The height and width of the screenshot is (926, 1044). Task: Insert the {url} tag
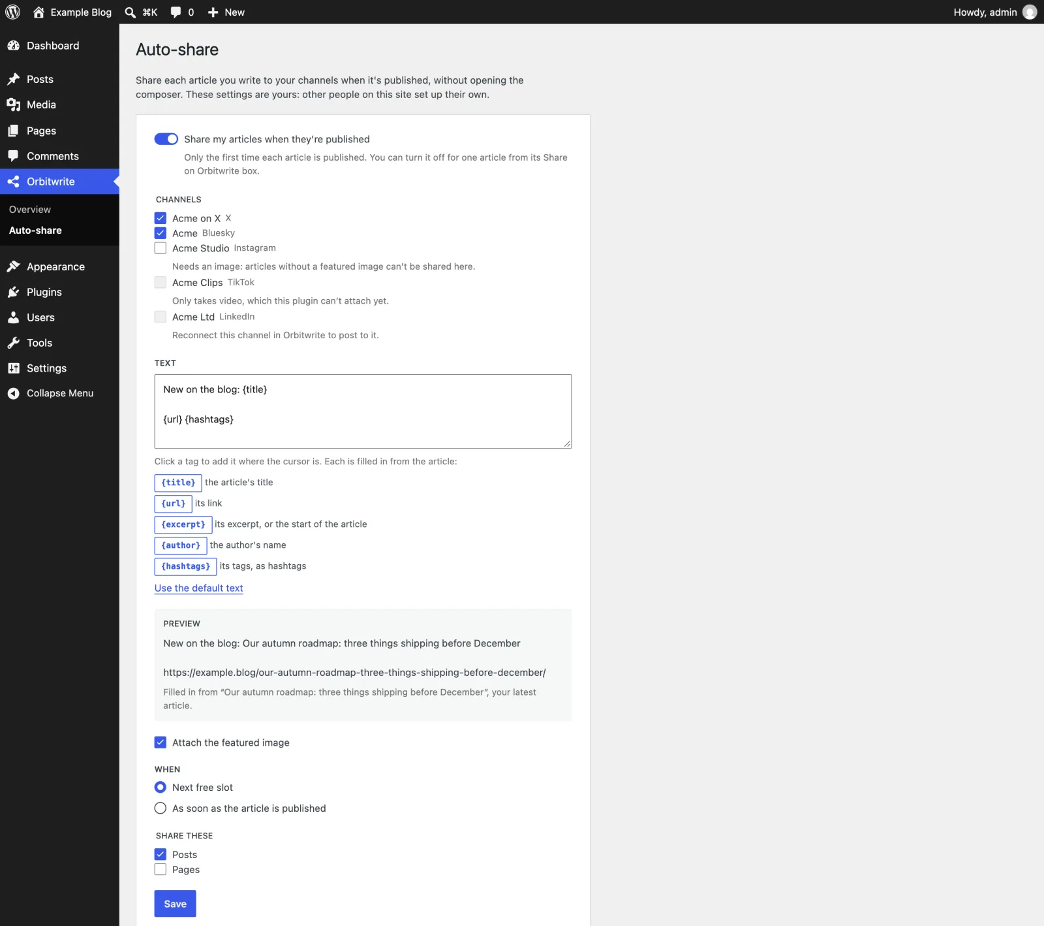tap(173, 503)
